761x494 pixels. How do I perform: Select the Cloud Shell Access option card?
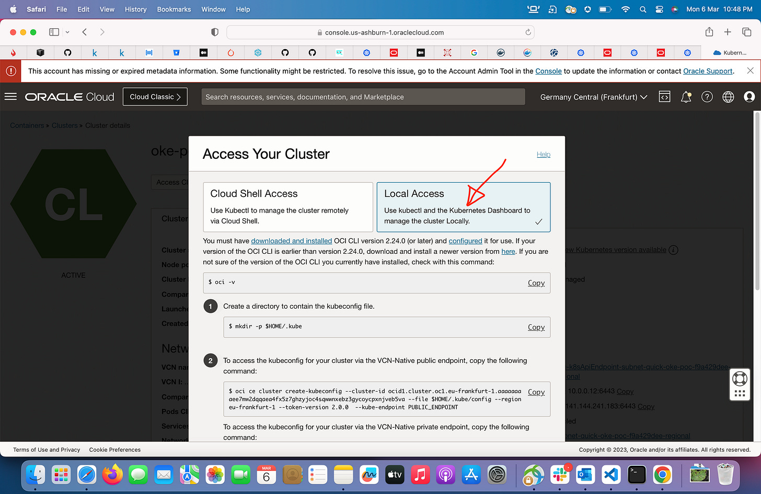click(288, 207)
